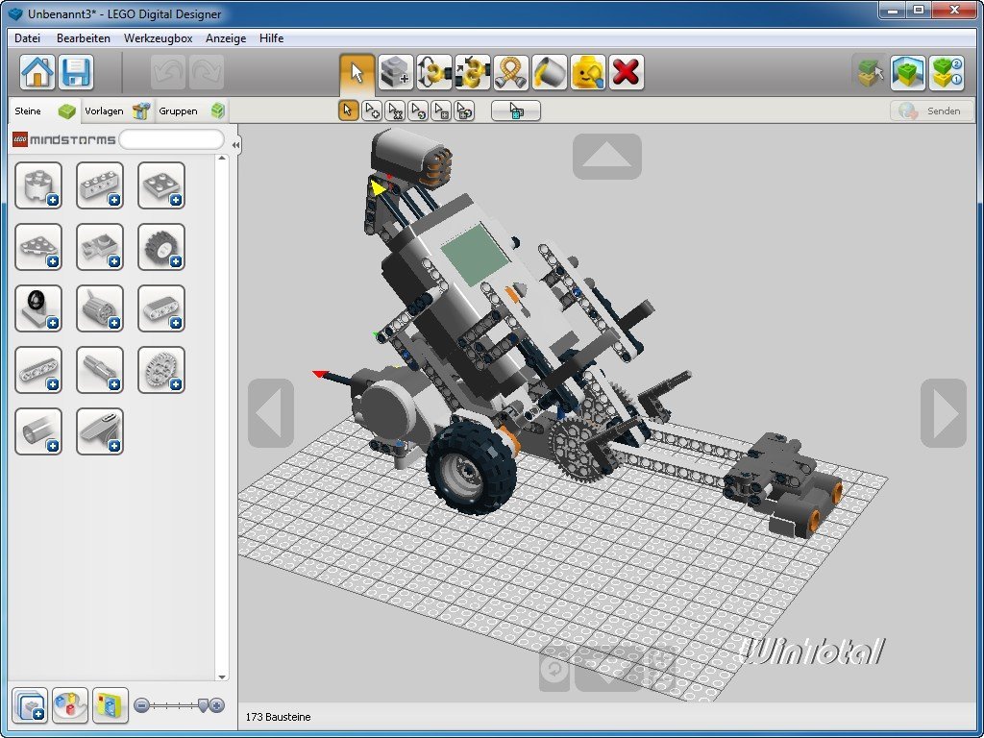
Task: Select the red X Delete tool
Action: [x=627, y=72]
